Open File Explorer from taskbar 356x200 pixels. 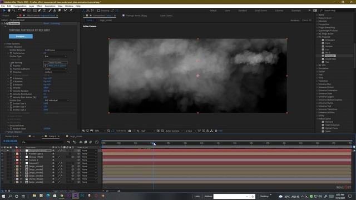[34, 196]
